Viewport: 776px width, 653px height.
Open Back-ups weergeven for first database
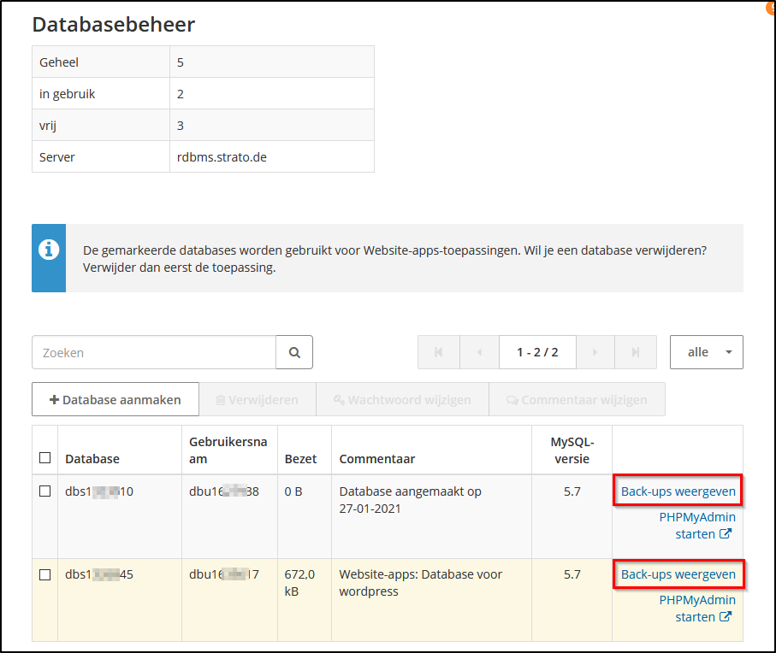[678, 491]
